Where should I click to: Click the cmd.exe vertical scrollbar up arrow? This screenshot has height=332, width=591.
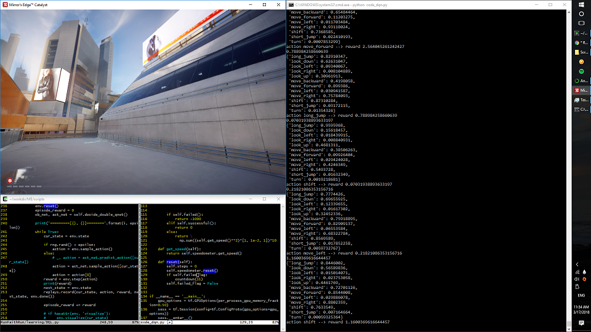(569, 12)
